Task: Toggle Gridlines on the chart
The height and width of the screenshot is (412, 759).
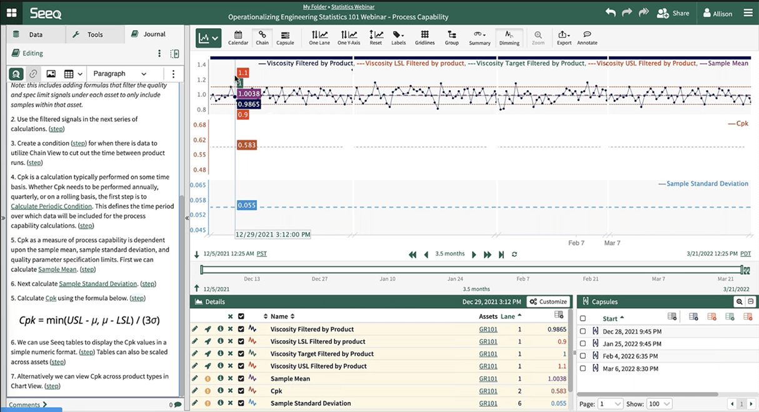Action: pos(425,38)
